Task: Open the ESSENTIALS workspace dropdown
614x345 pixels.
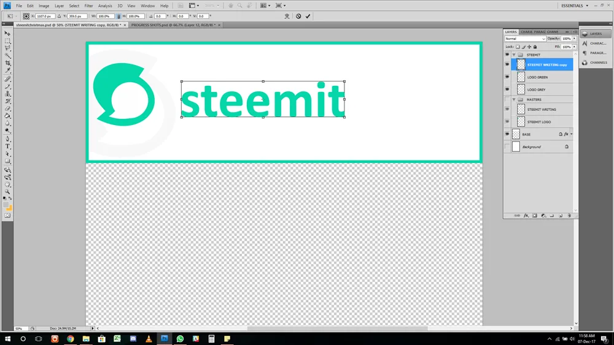Action: [x=575, y=6]
